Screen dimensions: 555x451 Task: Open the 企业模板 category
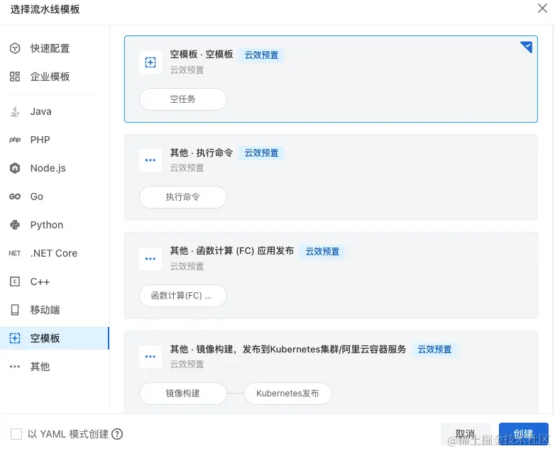click(55, 77)
